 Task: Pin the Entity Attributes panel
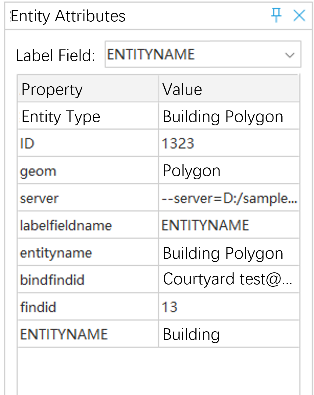pos(276,15)
